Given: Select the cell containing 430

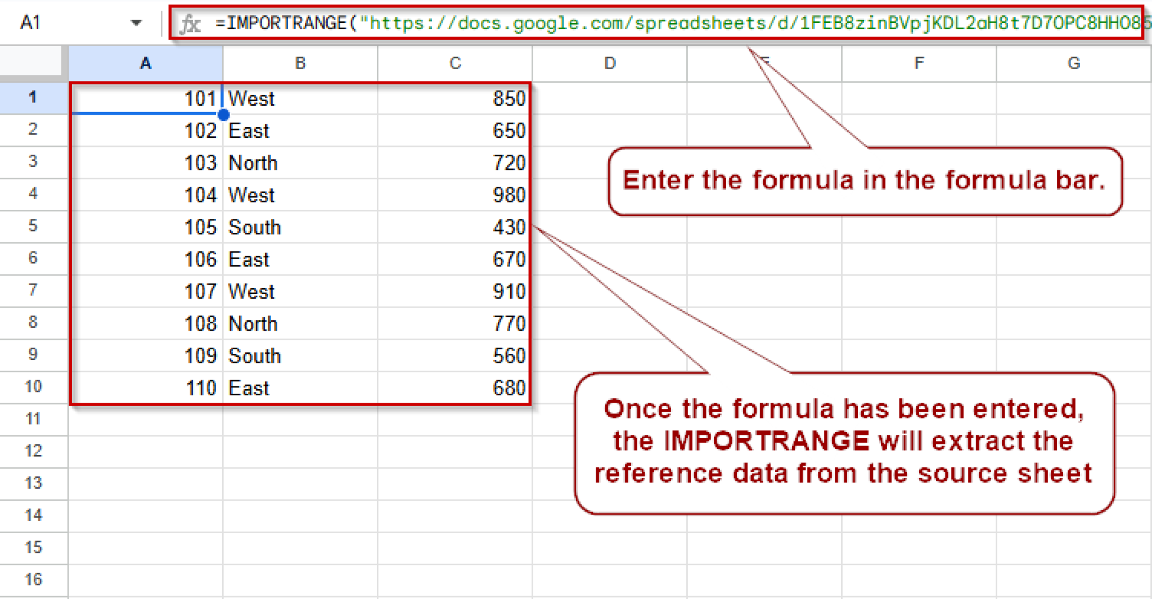Looking at the screenshot, I should [454, 226].
